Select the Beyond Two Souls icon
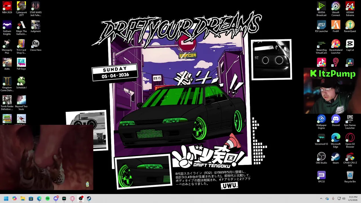 pos(21,103)
